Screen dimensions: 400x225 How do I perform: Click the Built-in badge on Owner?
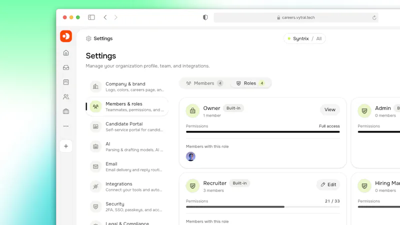coord(233,108)
